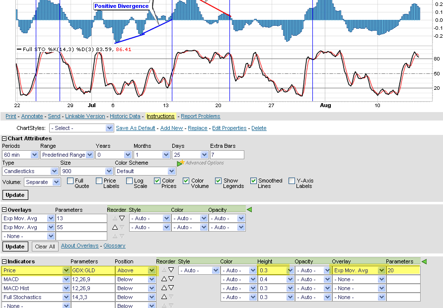The image size is (443, 308).
Task: Open the Periods 60 min dropdown
Action: tap(20, 155)
